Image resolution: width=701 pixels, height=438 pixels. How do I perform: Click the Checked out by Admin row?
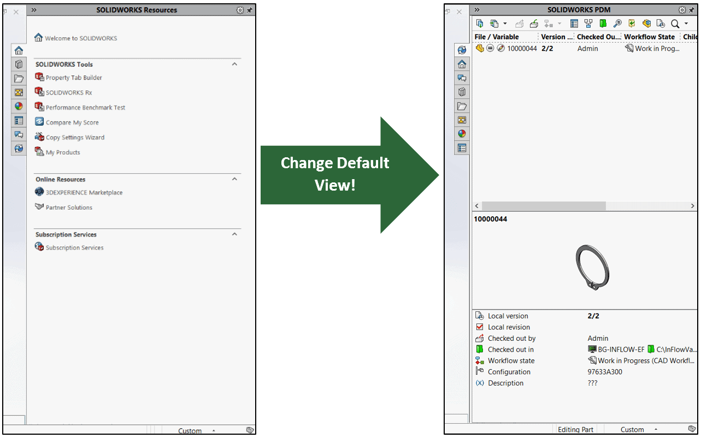pos(585,338)
